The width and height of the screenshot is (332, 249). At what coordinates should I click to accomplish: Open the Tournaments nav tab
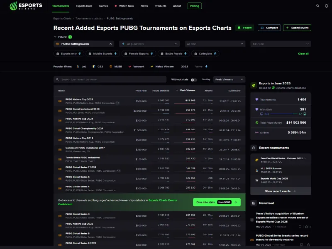point(61,6)
